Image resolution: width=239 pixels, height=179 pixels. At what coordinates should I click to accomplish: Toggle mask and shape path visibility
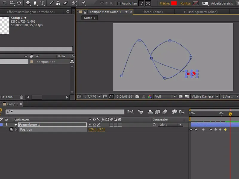click(x=111, y=96)
